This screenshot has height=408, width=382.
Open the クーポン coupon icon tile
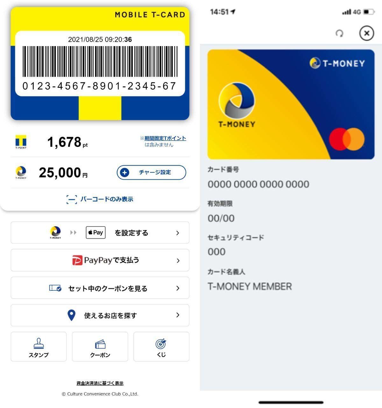click(100, 347)
